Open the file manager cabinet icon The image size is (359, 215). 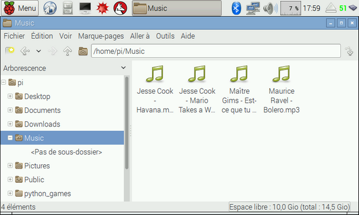click(68, 8)
